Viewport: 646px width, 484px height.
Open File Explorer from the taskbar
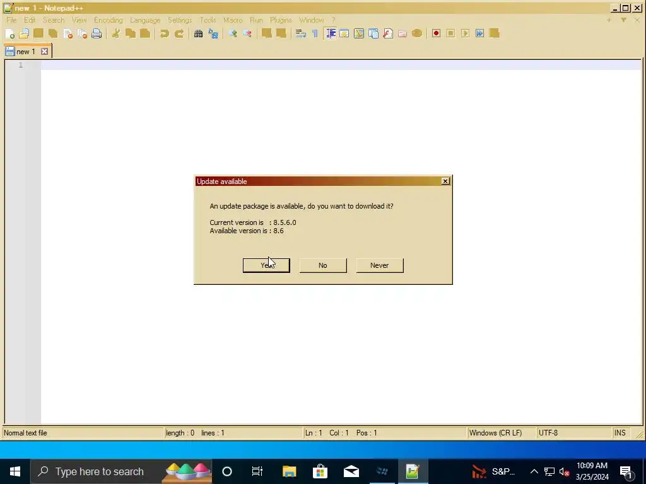click(289, 471)
